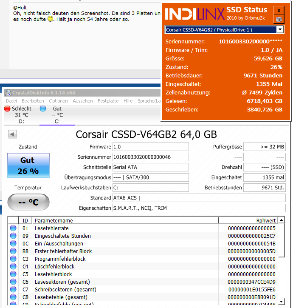Close the Indilinx SSD Status window
Screen dimensions: 293x308
279,10
